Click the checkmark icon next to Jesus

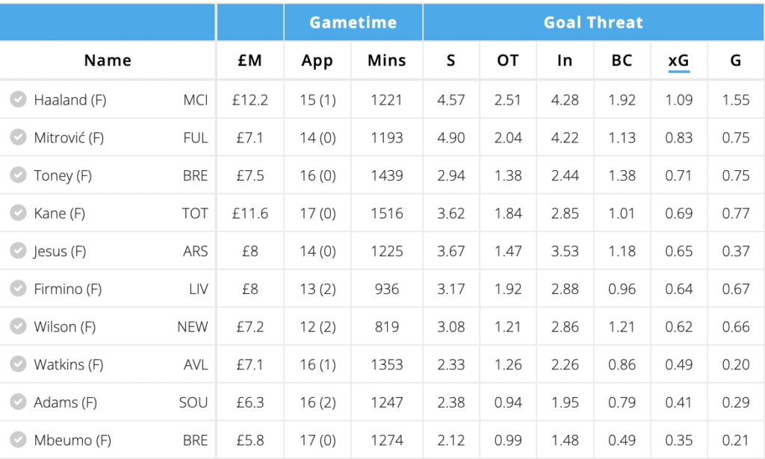[x=18, y=251]
